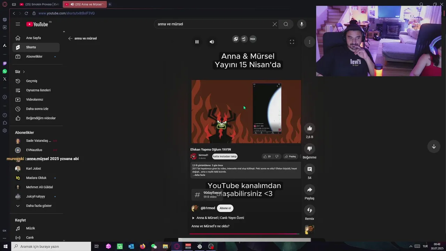Start voice search with microphone
446x251 pixels.
pos(302,24)
